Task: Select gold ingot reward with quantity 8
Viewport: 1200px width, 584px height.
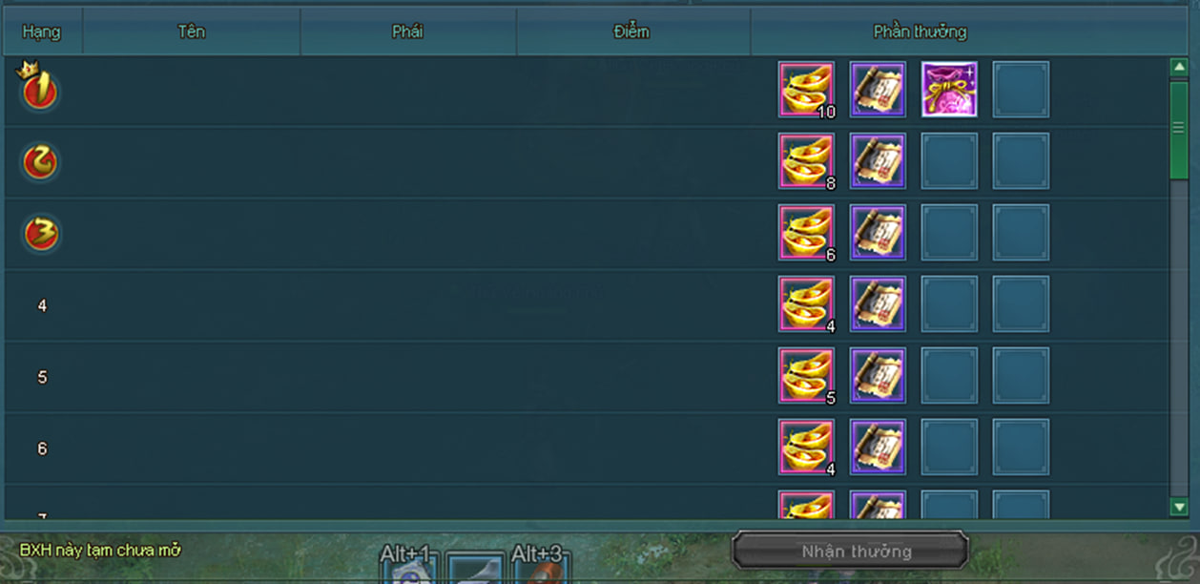Action: 806,161
